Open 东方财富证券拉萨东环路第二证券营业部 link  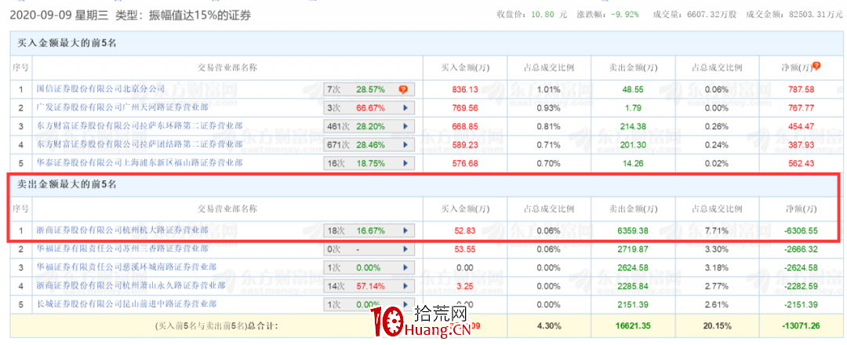tap(139, 126)
